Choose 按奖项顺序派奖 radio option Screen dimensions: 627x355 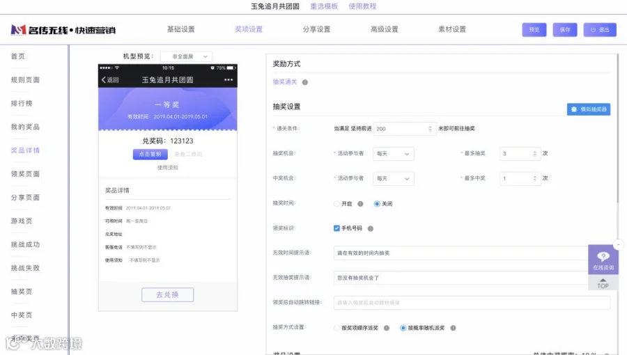(336, 328)
